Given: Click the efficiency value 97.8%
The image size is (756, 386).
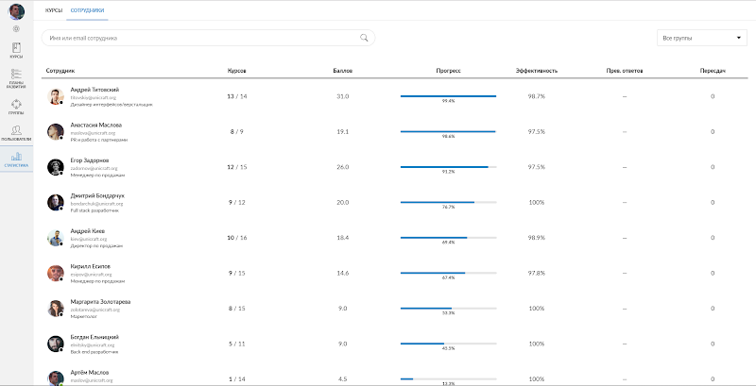Looking at the screenshot, I should (x=537, y=273).
